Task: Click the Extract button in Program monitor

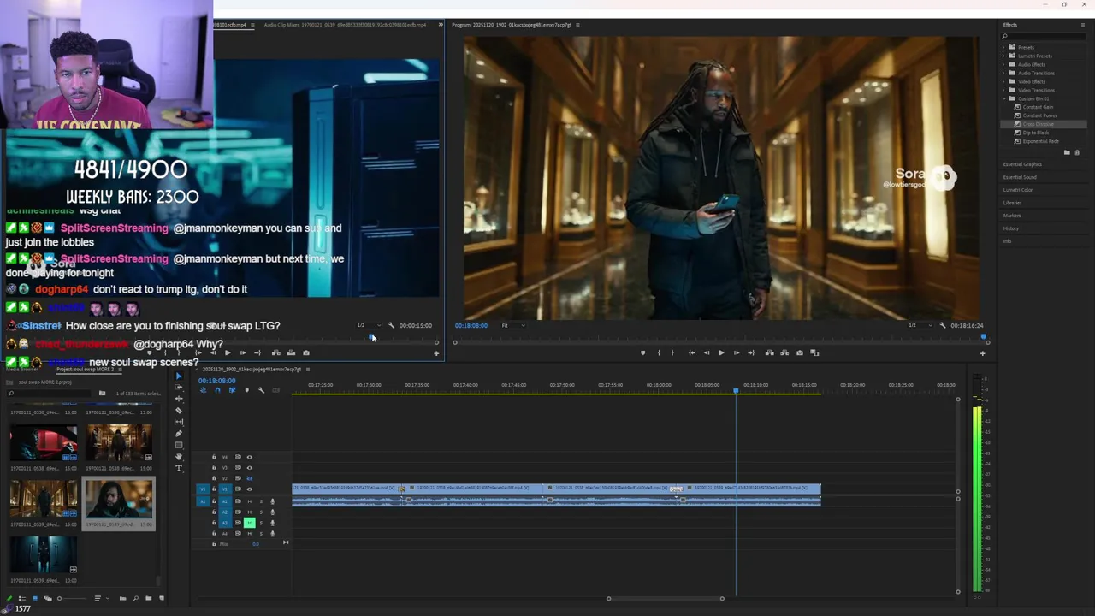Action: click(784, 352)
